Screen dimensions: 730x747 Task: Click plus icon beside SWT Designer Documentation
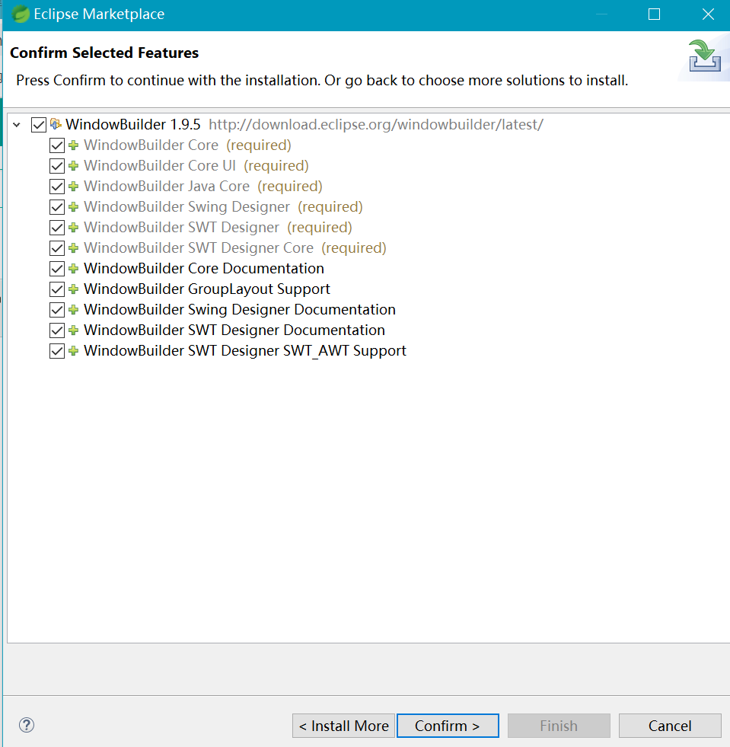73,330
